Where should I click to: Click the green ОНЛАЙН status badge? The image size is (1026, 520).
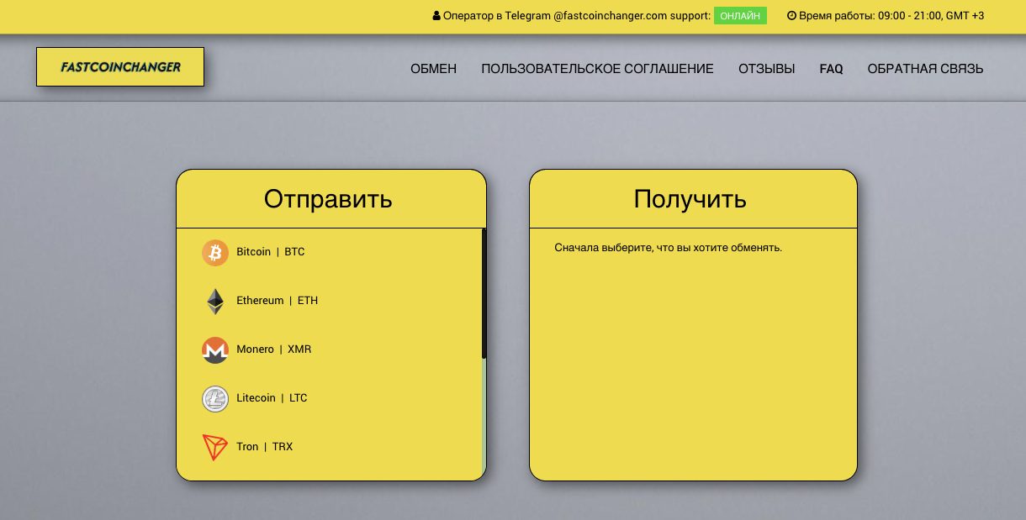(740, 16)
